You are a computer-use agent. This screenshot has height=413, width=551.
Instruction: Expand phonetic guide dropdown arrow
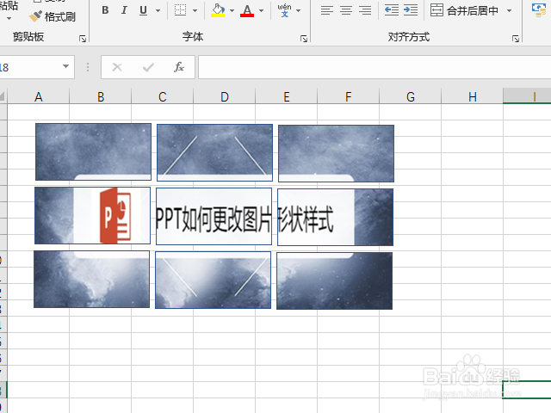[x=299, y=10]
